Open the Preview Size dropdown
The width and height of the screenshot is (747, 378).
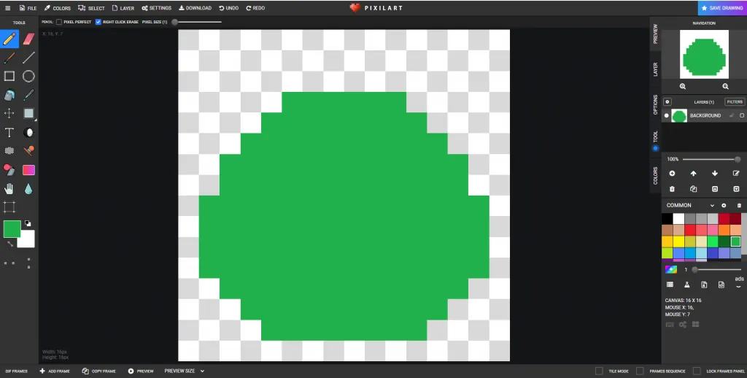185,371
